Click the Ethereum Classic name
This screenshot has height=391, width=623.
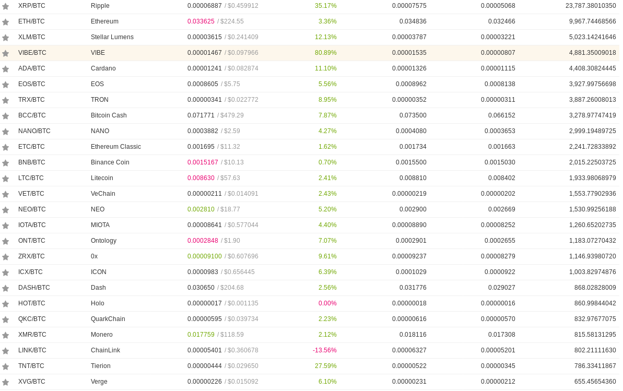(115, 147)
